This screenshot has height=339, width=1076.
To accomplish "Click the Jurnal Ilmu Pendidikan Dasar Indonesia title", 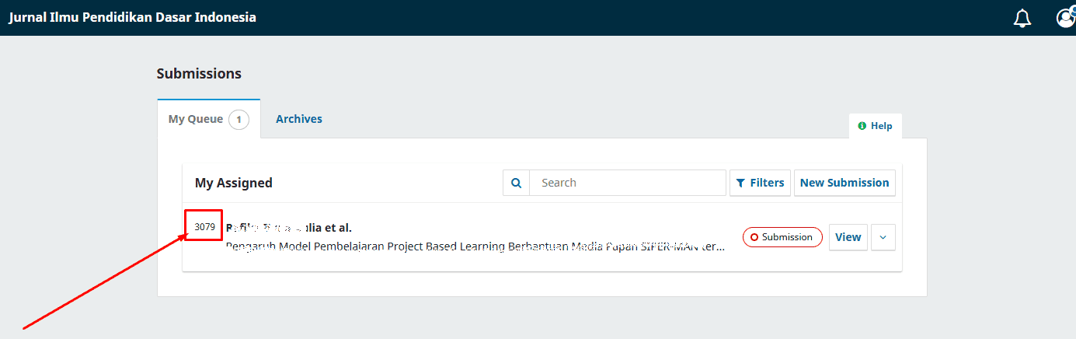I will (132, 17).
